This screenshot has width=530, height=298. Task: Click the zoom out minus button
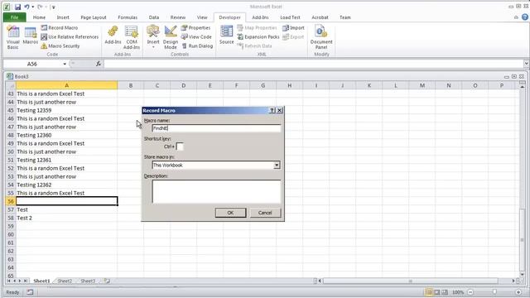[x=470, y=292]
